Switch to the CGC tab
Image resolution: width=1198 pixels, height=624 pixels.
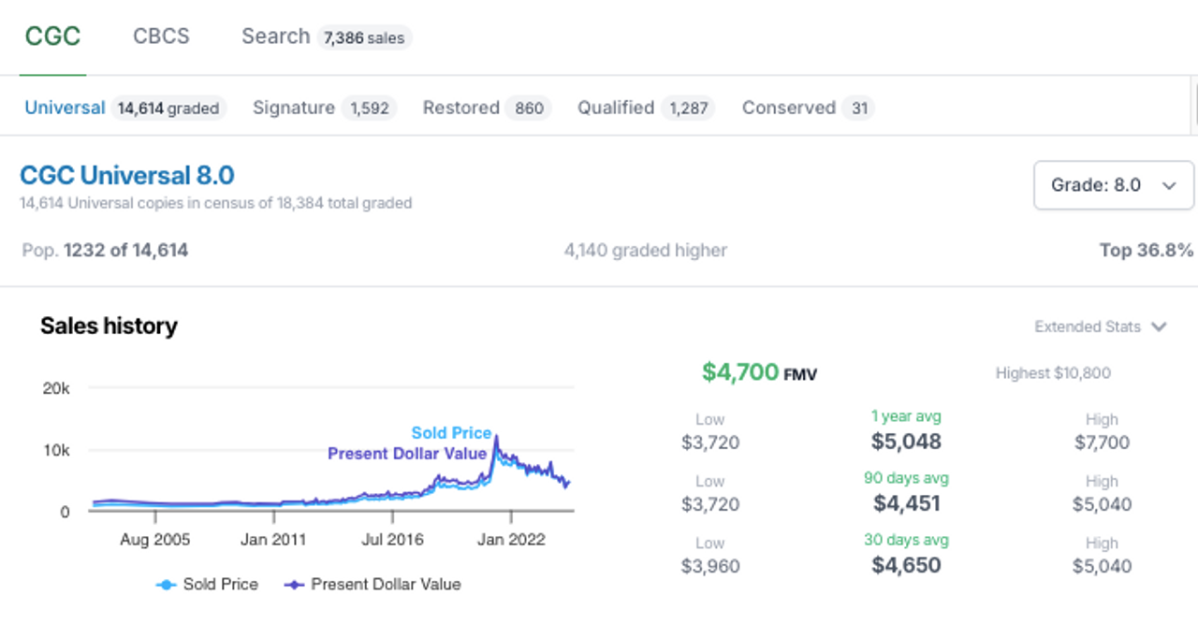click(52, 36)
